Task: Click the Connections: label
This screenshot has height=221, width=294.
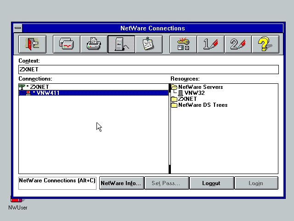Action: pyautogui.click(x=35, y=79)
